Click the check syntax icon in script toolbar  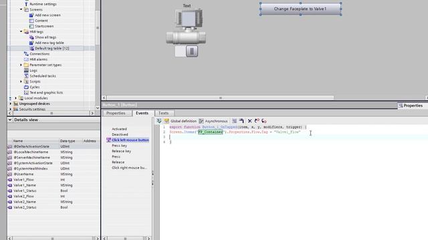(x=159, y=121)
